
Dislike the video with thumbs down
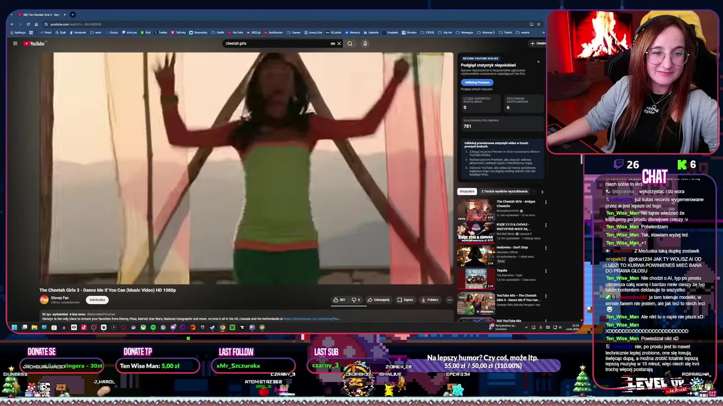pos(356,300)
